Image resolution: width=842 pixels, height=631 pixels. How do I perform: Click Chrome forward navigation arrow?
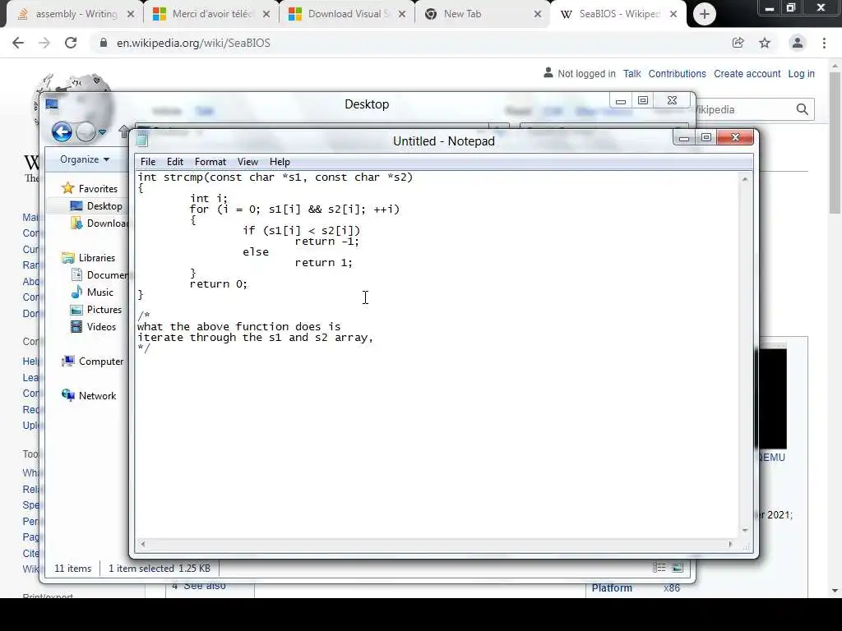coord(44,43)
